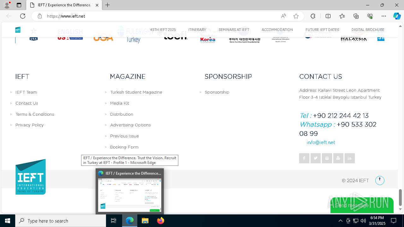Open the DIGITAL BROCHURE menu item
Screen dimensions: 404x227
(x=368, y=30)
